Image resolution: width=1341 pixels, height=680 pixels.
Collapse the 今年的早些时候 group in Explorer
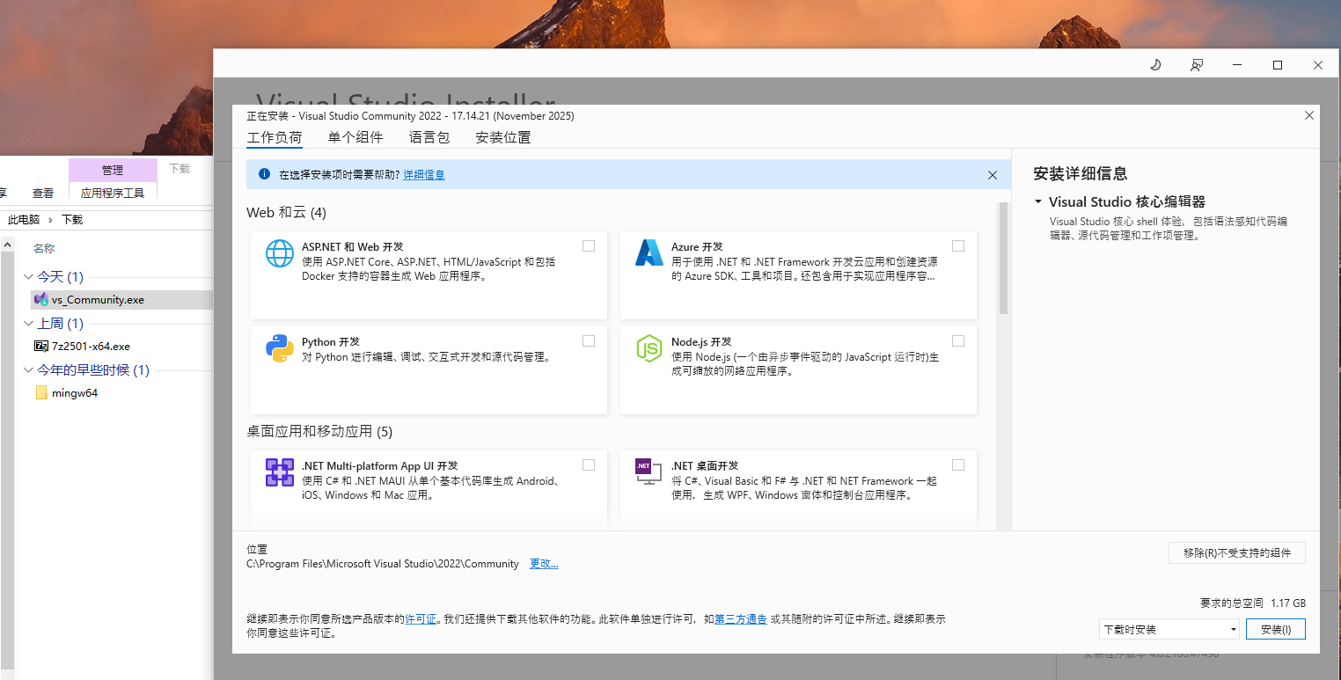(29, 370)
